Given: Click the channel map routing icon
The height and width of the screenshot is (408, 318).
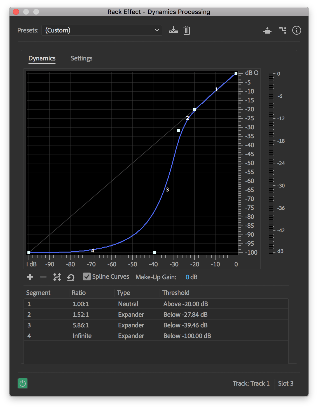Looking at the screenshot, I should click(283, 30).
